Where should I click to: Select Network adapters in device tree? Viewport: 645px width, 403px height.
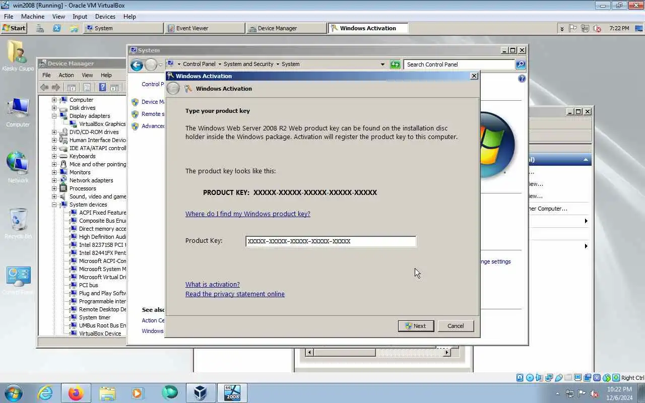pos(91,180)
